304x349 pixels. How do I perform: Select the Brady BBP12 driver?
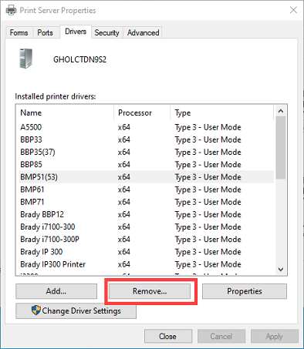point(147,214)
